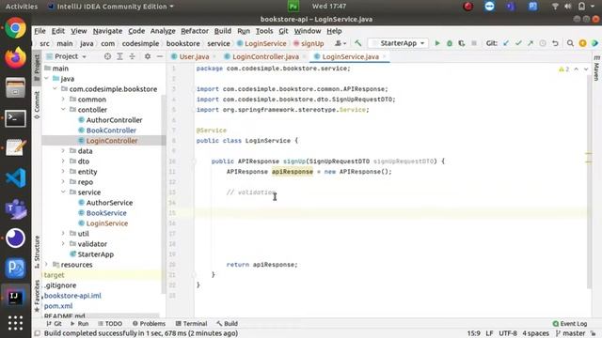602x338 pixels.
Task: Open pom.xml in project tree
Action: (x=58, y=306)
